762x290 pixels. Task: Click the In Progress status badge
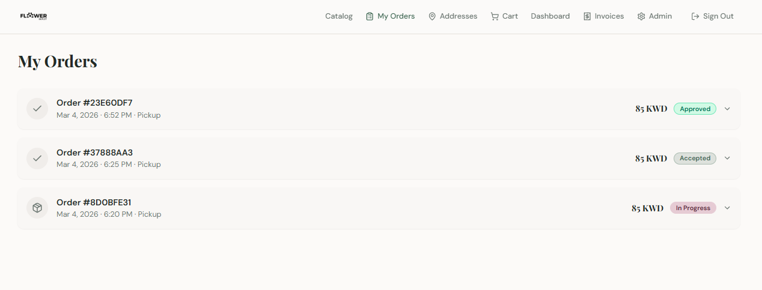coord(693,208)
